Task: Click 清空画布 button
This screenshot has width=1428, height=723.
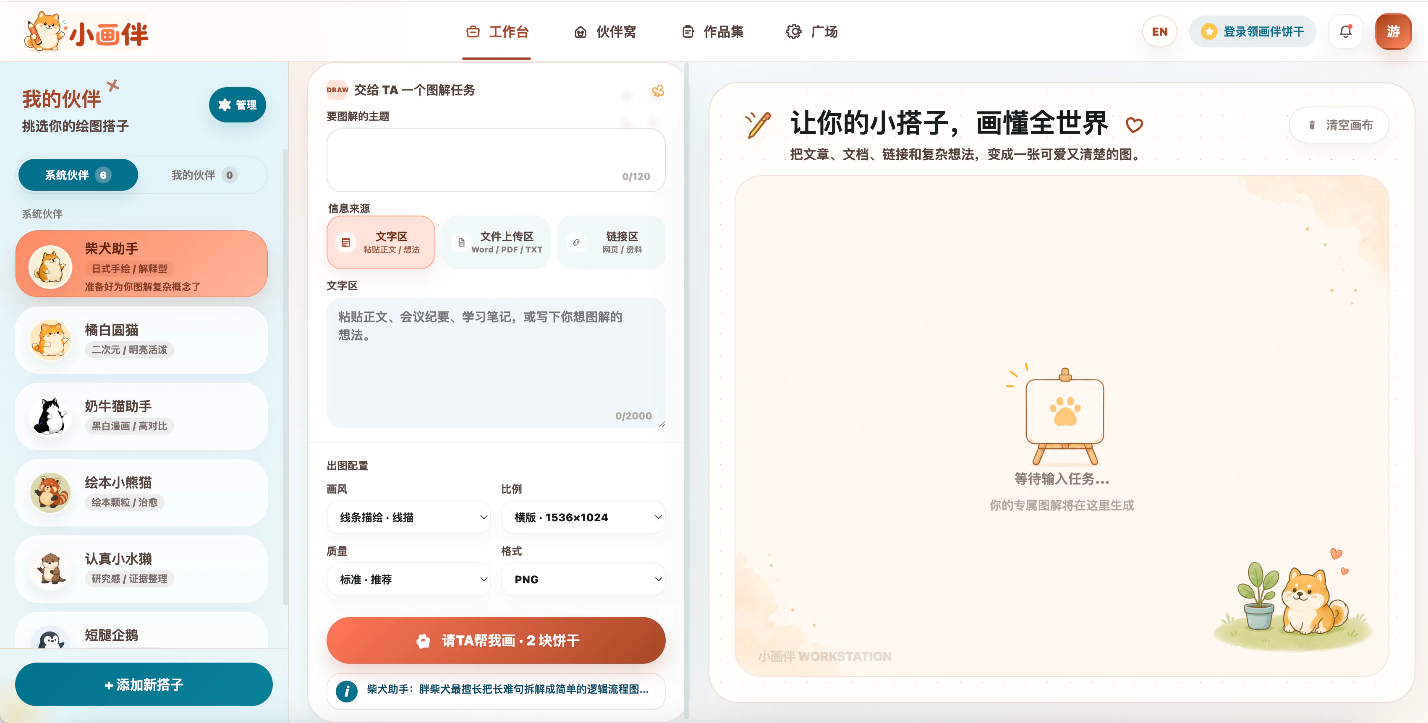Action: 1339,125
